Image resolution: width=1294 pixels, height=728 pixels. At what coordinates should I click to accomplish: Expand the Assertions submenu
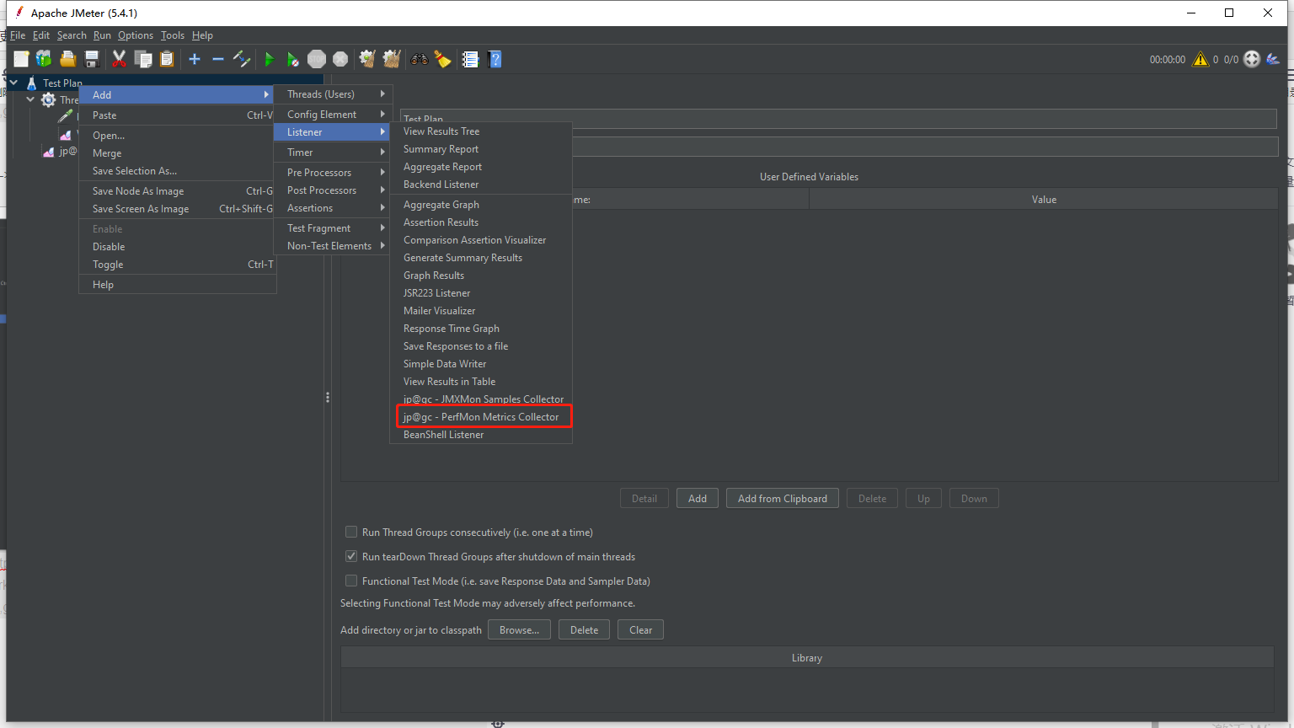click(x=334, y=207)
